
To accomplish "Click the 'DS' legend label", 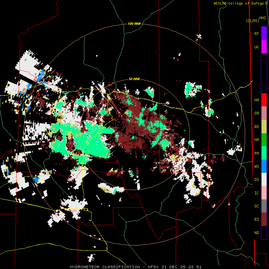I will coord(256,179).
